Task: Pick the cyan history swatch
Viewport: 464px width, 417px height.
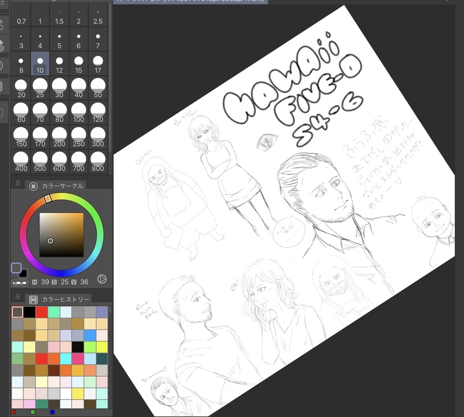Action: tap(66, 358)
